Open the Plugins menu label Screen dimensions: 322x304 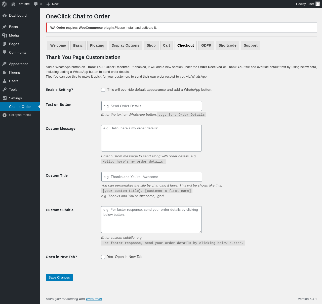pos(15,72)
